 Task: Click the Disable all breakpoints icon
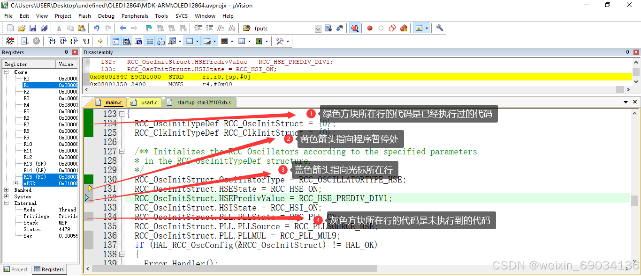pos(392,28)
